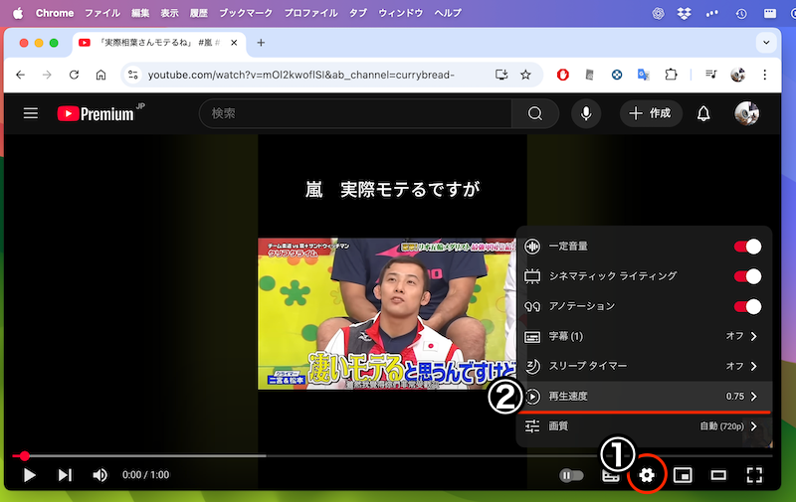Open YouTube notifications bell
Image resolution: width=796 pixels, height=502 pixels.
pyautogui.click(x=703, y=113)
